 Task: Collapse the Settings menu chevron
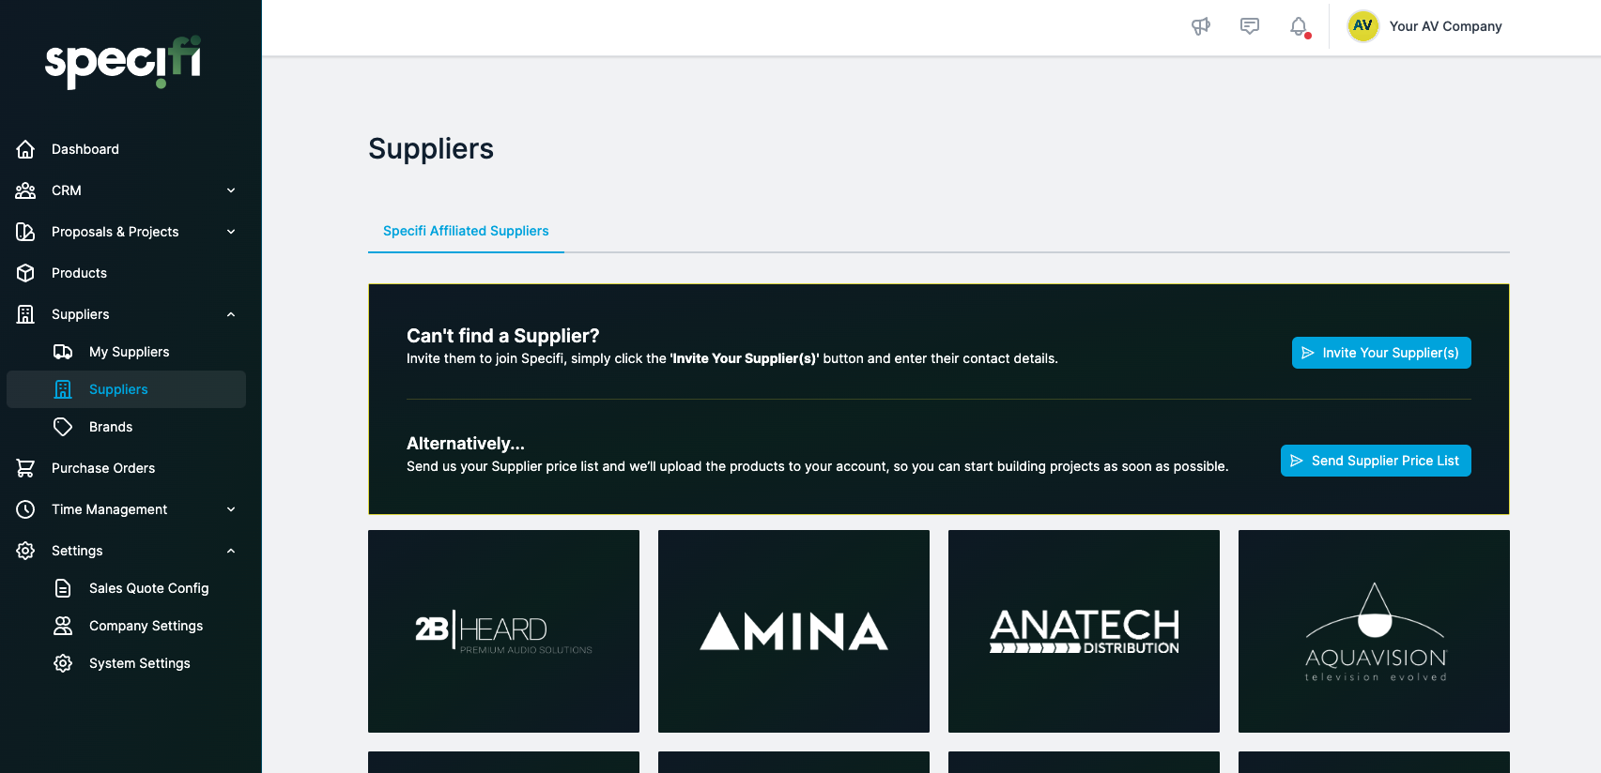click(x=231, y=551)
